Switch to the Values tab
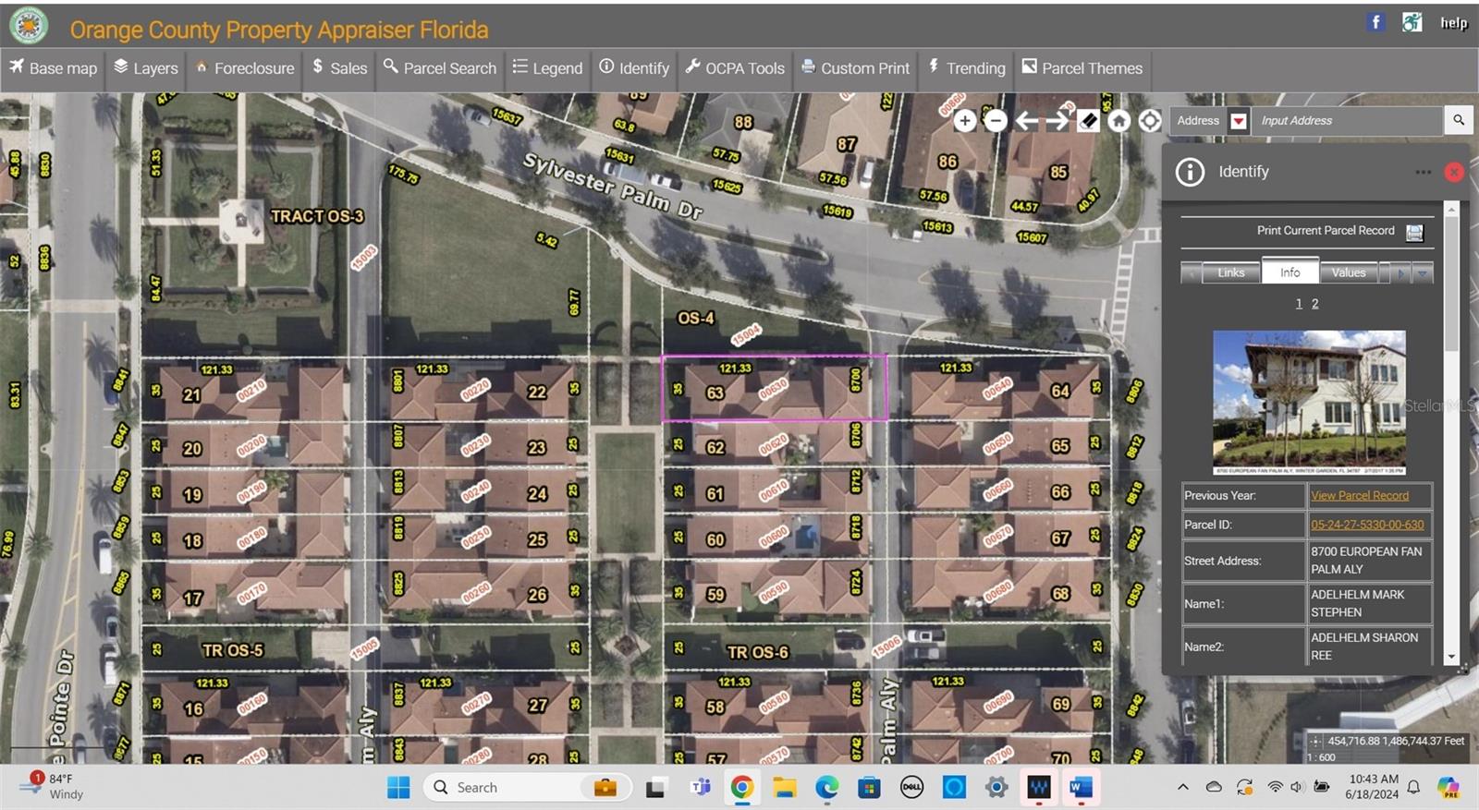 coord(1348,272)
